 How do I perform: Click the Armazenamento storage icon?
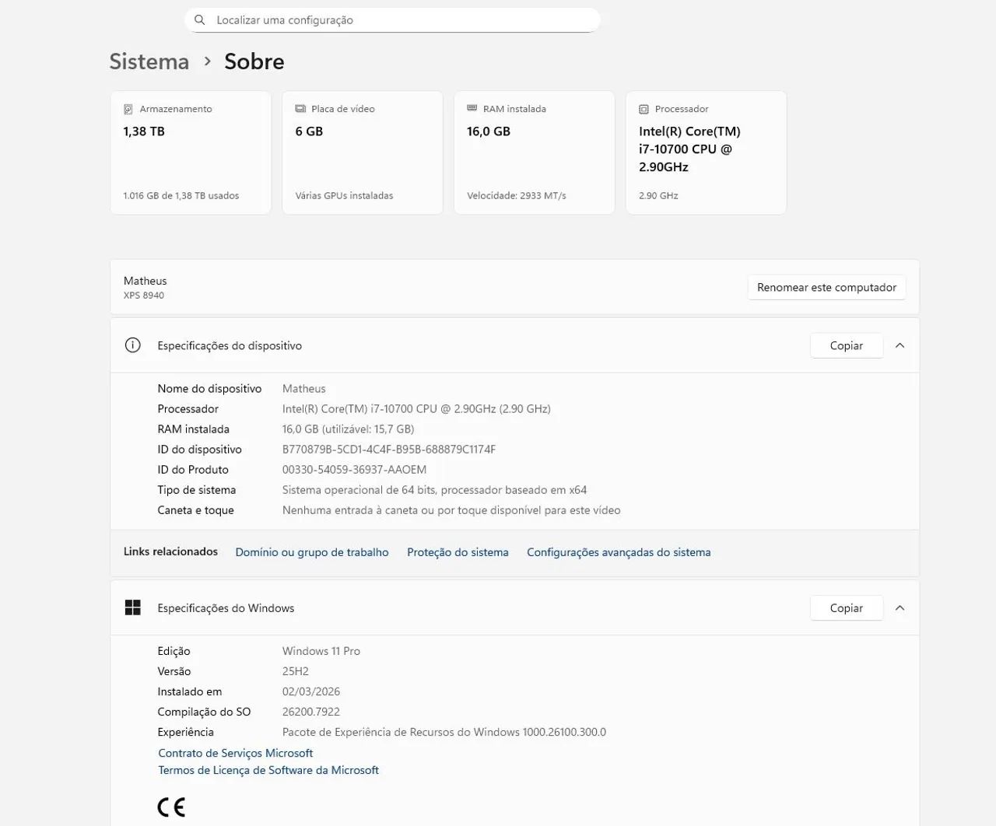point(128,110)
